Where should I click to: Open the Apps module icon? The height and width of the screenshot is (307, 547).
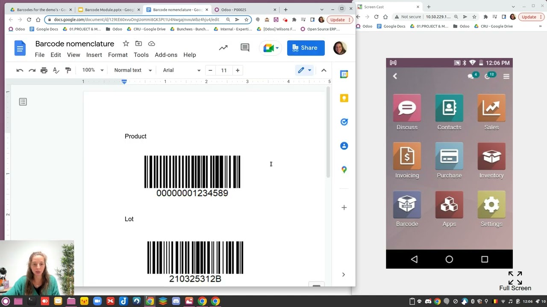coord(449,205)
